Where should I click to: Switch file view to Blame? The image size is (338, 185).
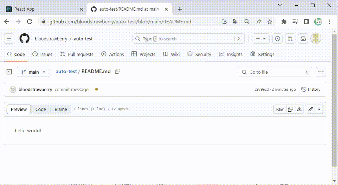61,109
